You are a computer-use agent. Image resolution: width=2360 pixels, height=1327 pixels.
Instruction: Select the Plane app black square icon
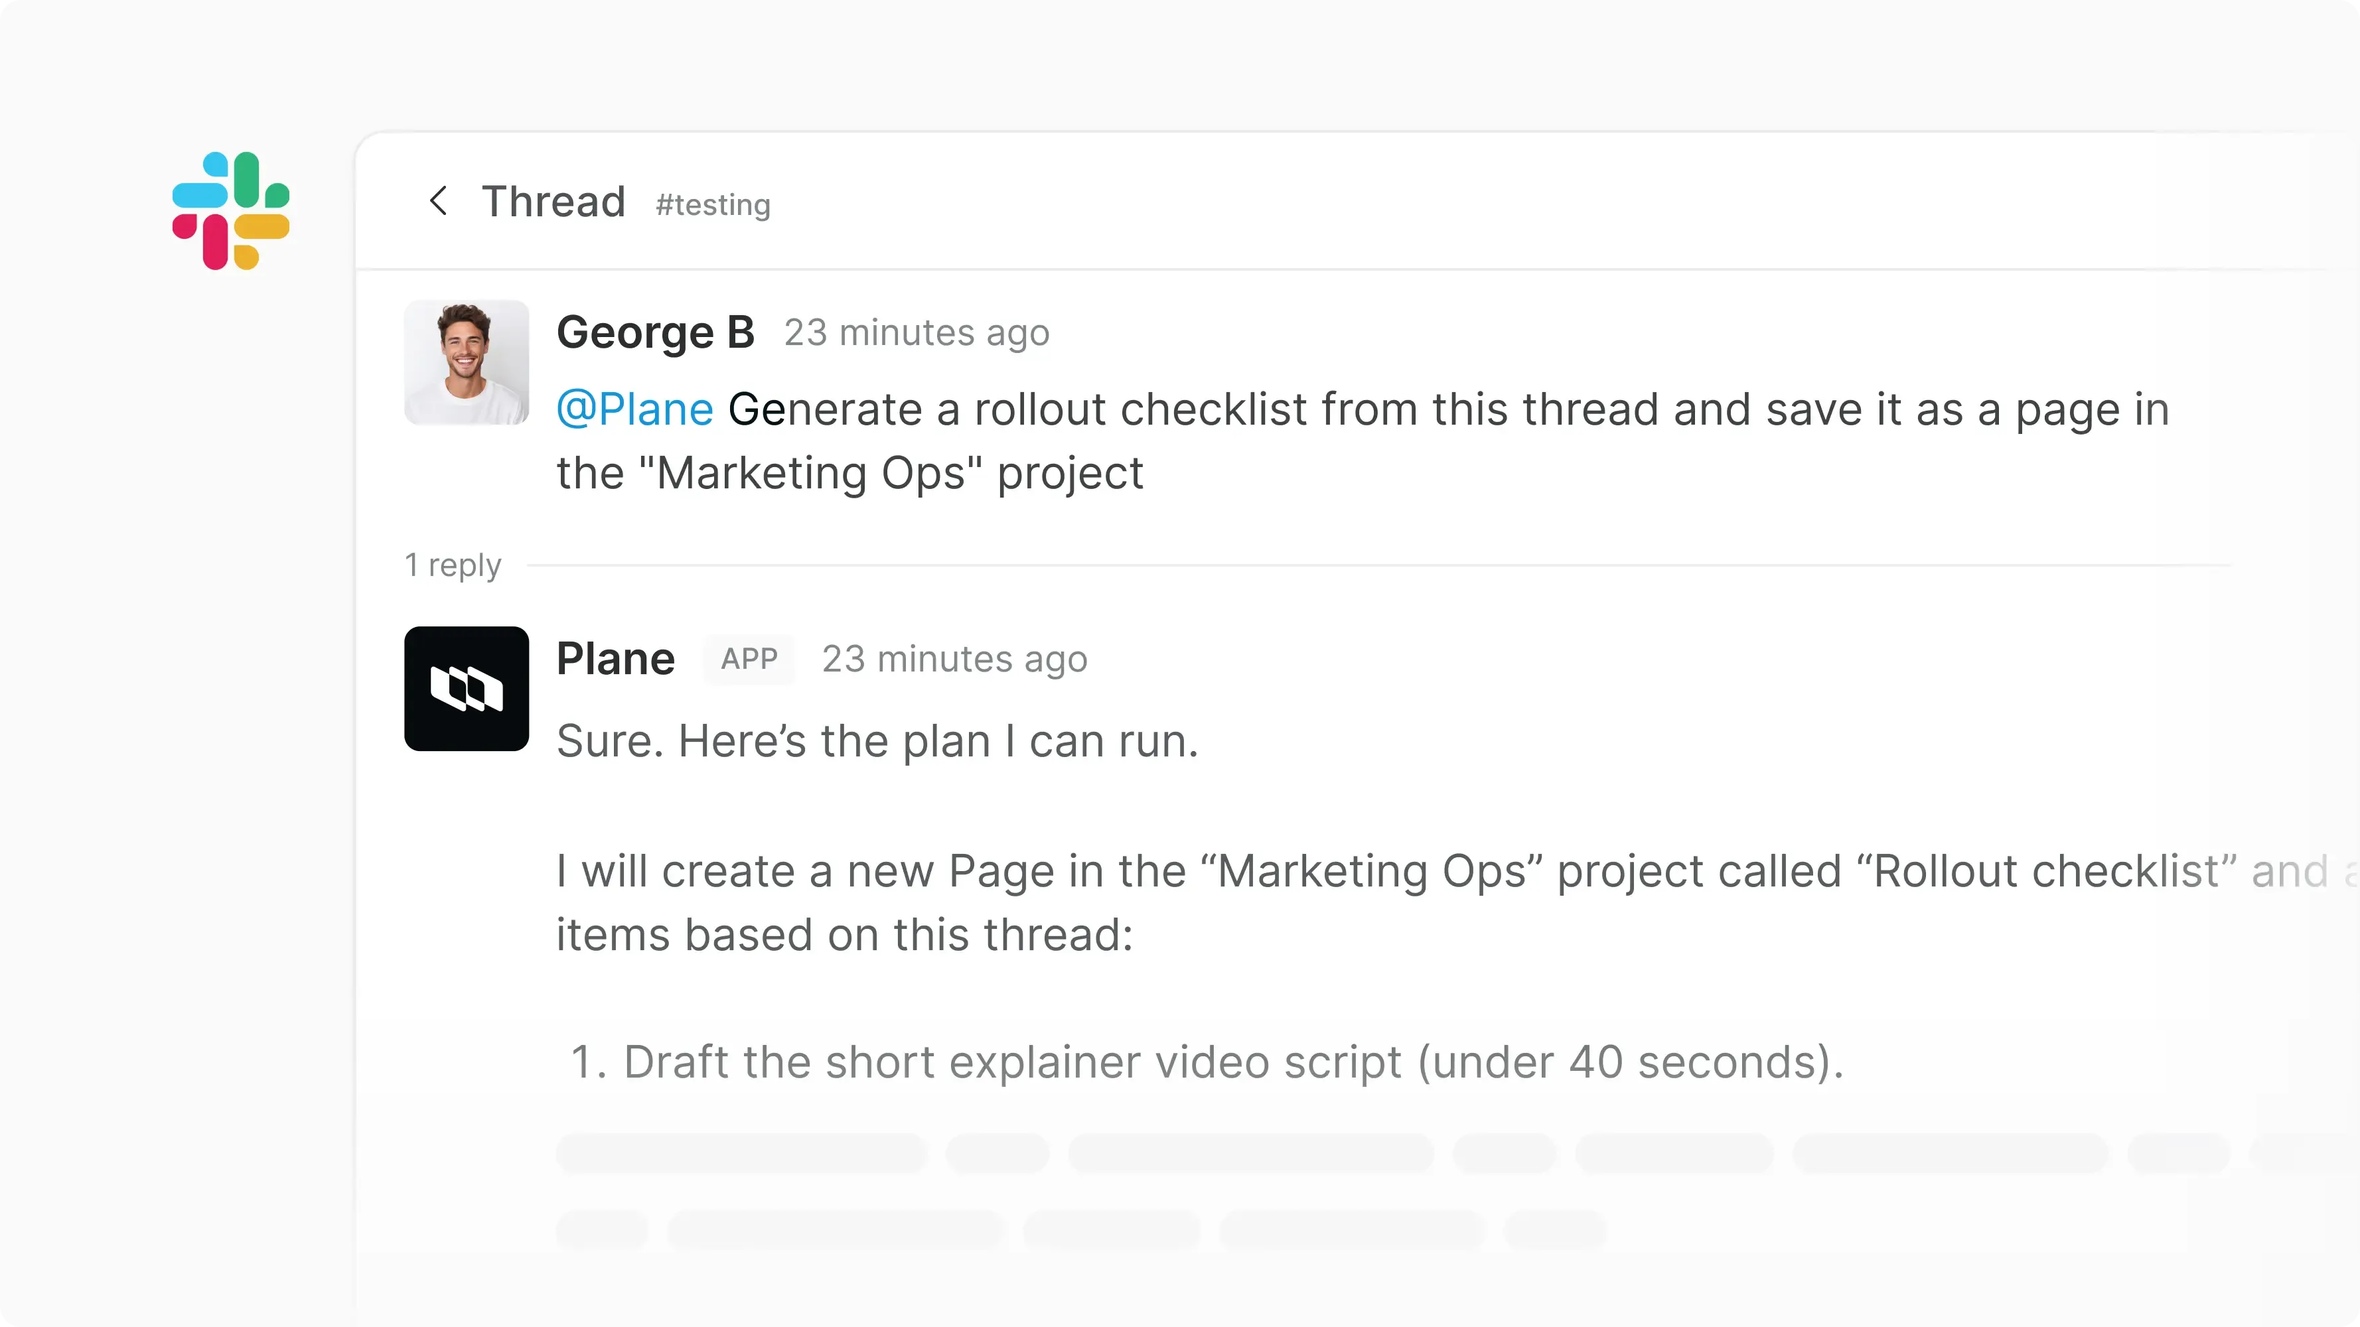click(x=467, y=689)
